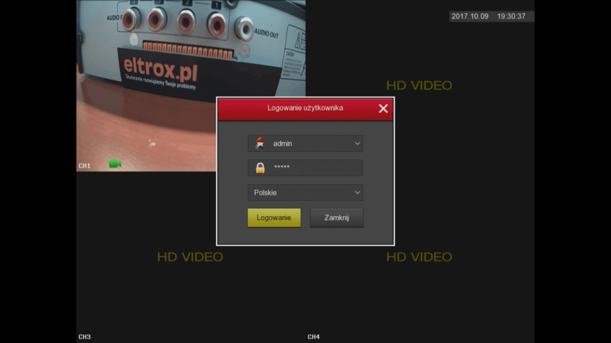Open the admin username dropdown
This screenshot has height=343, width=611.
[305, 143]
